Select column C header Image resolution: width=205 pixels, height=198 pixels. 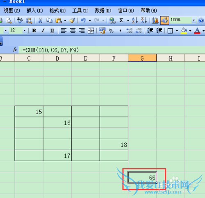click(x=29, y=58)
